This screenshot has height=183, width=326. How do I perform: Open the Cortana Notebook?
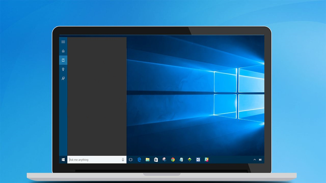63,60
